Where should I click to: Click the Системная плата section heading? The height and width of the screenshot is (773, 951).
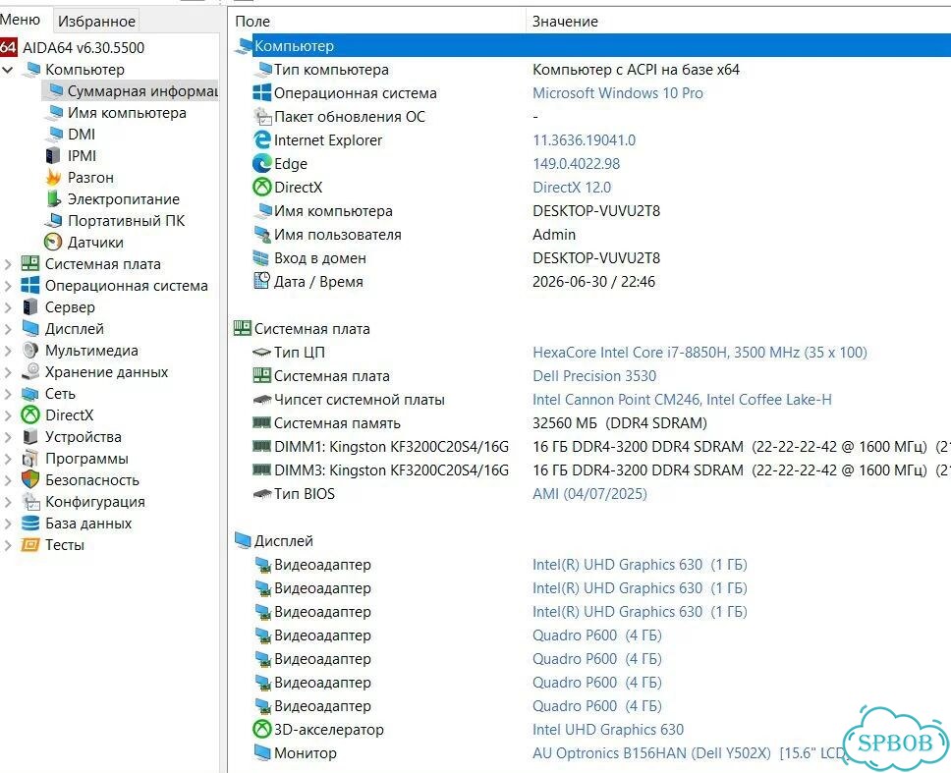(x=311, y=329)
